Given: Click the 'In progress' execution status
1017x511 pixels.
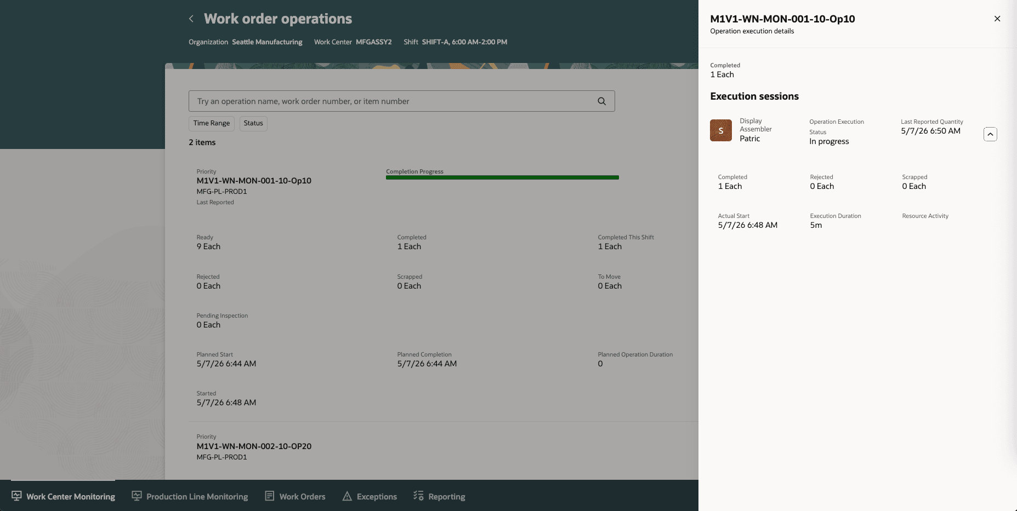Looking at the screenshot, I should 829,141.
